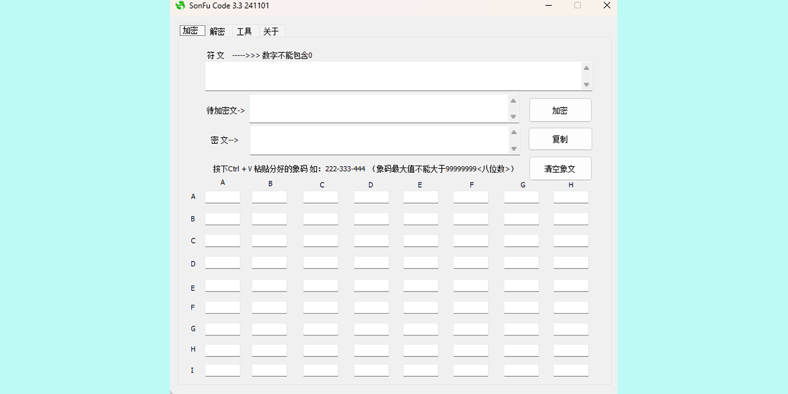
Task: Click the grid cell at row E column D
Action: tap(371, 284)
